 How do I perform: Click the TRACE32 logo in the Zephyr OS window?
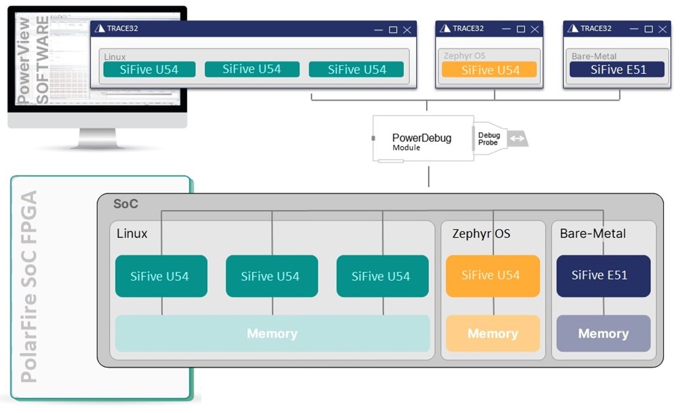[x=445, y=29]
